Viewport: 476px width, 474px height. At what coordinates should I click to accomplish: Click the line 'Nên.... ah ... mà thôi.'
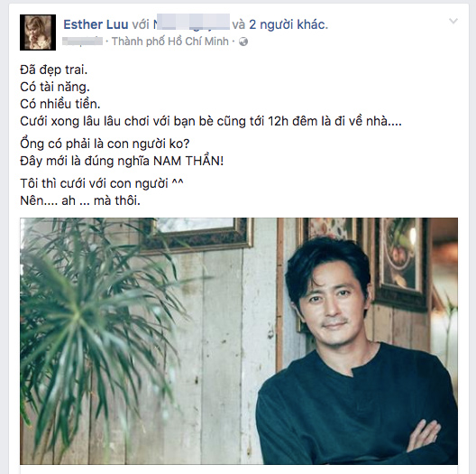point(80,201)
